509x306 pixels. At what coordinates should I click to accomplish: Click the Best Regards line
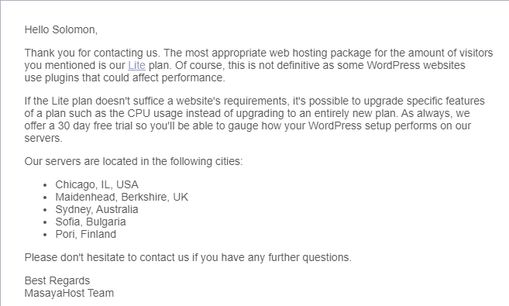(x=57, y=280)
